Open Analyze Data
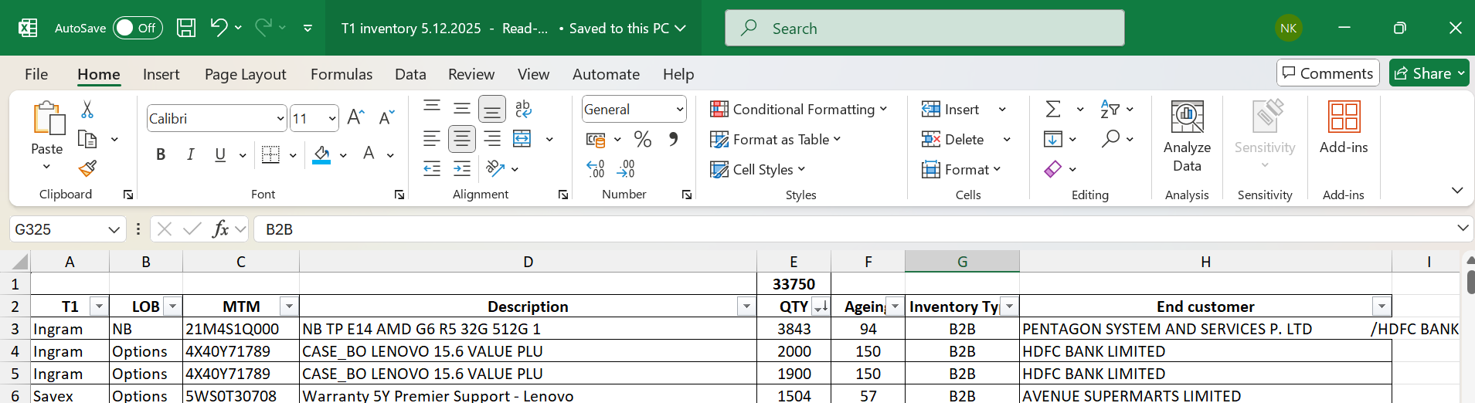 1187,137
